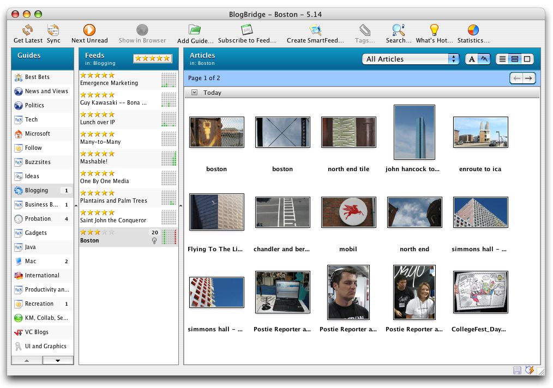The height and width of the screenshot is (388, 553).
Task: Open the All Articles filter dropdown
Action: 410,59
